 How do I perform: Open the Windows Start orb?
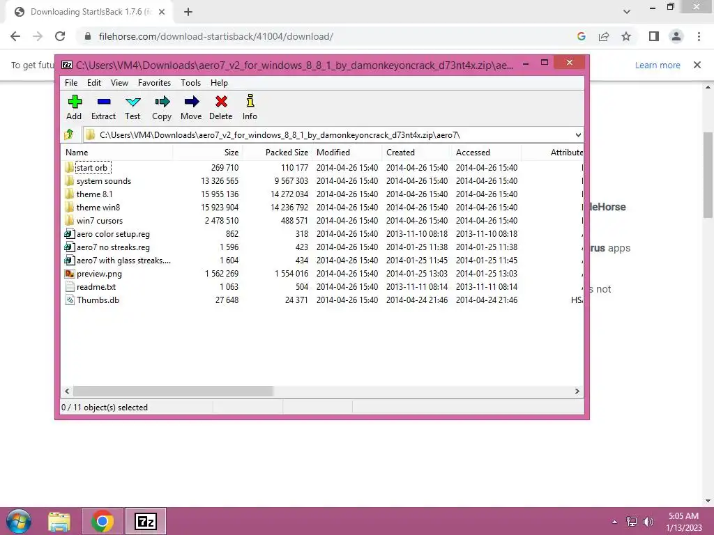[19, 521]
